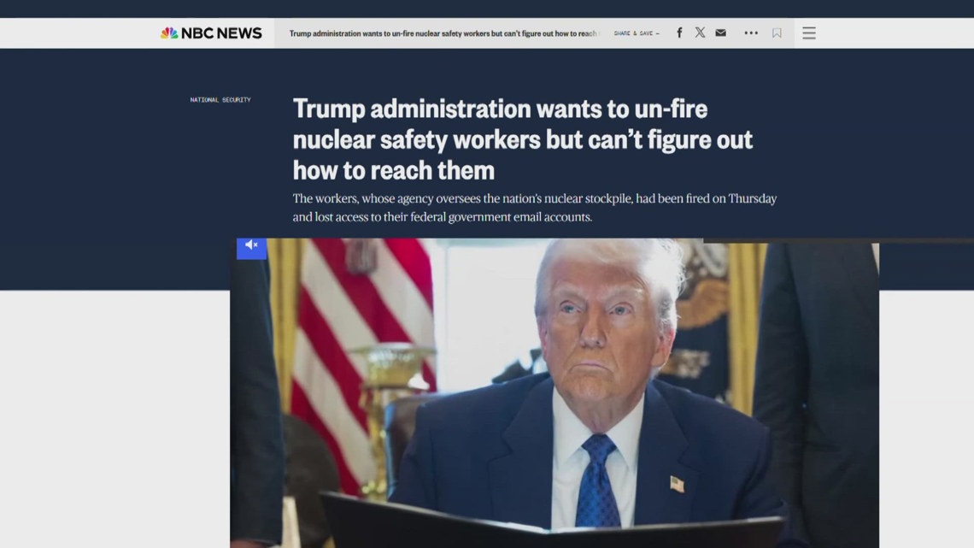This screenshot has height=548, width=974.
Task: Open the hamburger navigation menu
Action: coord(809,33)
